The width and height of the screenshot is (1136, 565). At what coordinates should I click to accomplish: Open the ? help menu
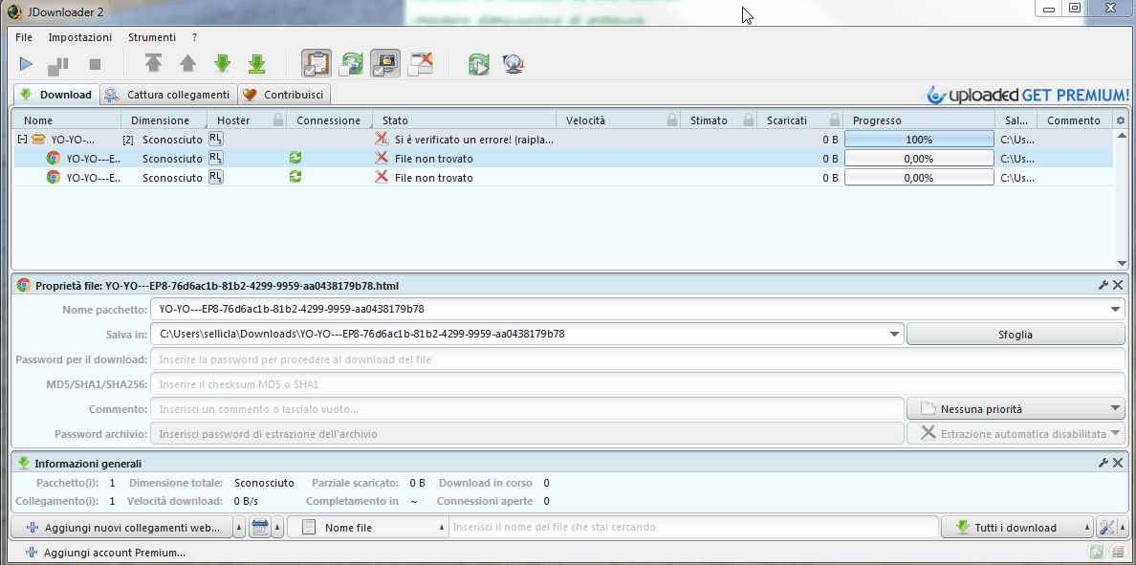point(195,37)
